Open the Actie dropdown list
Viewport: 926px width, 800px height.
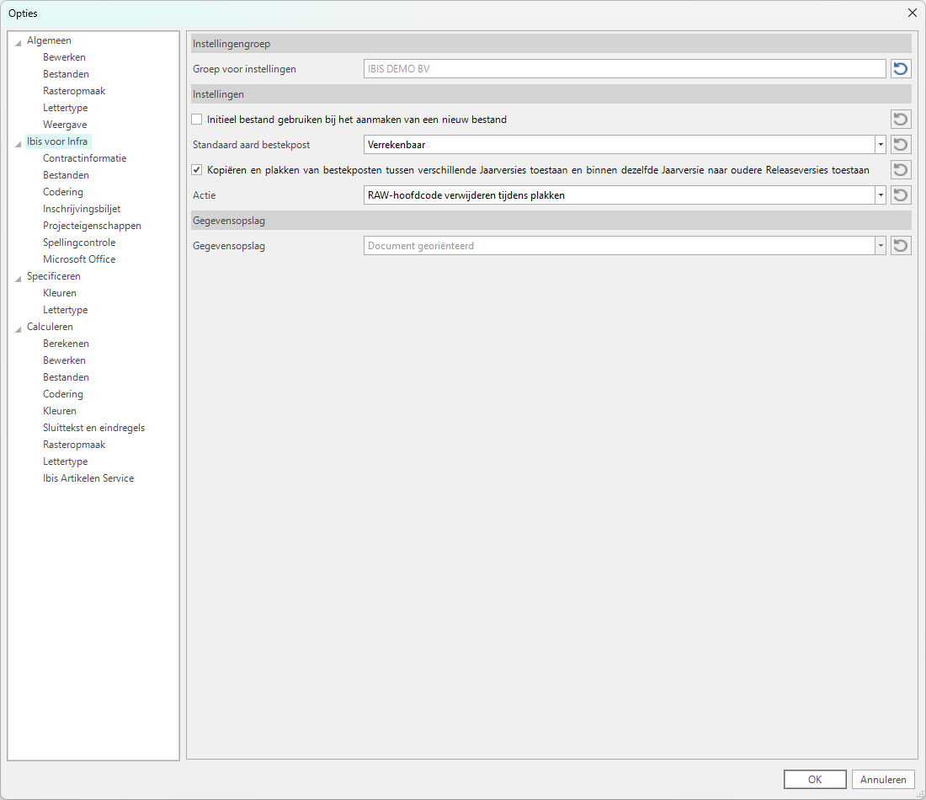click(x=881, y=195)
